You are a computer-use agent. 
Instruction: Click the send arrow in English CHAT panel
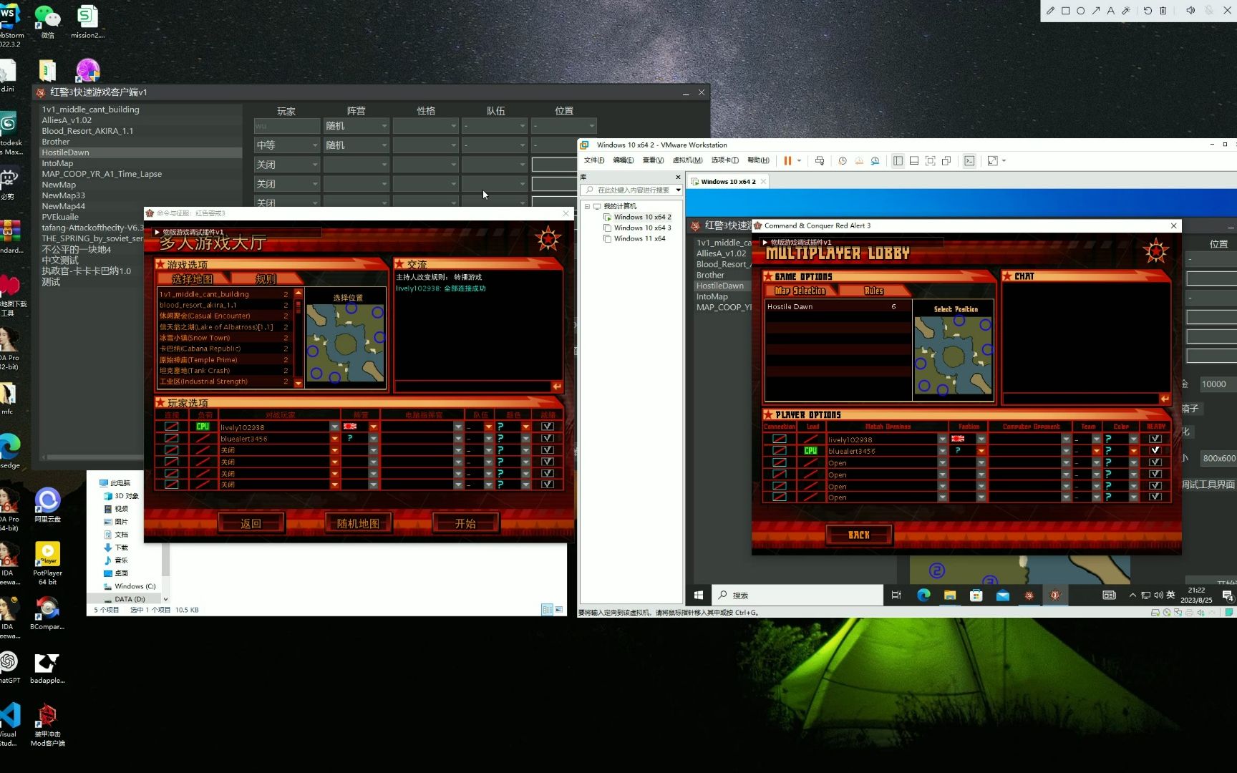pos(1165,399)
